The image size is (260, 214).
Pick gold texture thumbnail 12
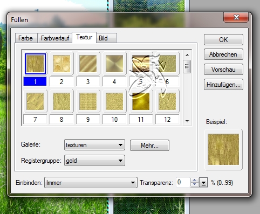click(x=167, y=101)
